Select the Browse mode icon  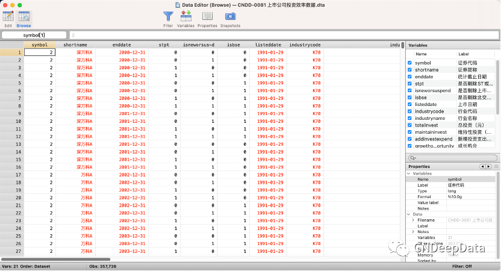[x=23, y=16]
